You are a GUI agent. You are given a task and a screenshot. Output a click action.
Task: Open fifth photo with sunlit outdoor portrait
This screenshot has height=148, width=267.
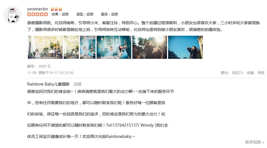pos(150,47)
